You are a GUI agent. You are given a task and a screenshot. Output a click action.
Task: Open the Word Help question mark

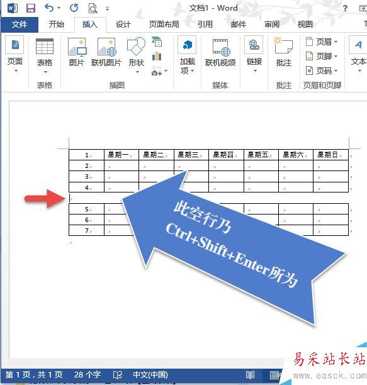coord(345,8)
